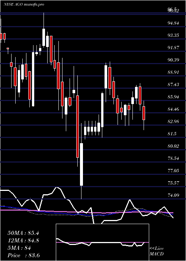Image resolution: width=186 pixels, height=261 pixels.
Task: Click the 75.57 price axis label
Action: point(173,183)
